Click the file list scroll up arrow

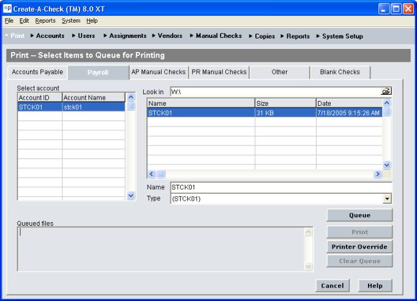click(386, 103)
